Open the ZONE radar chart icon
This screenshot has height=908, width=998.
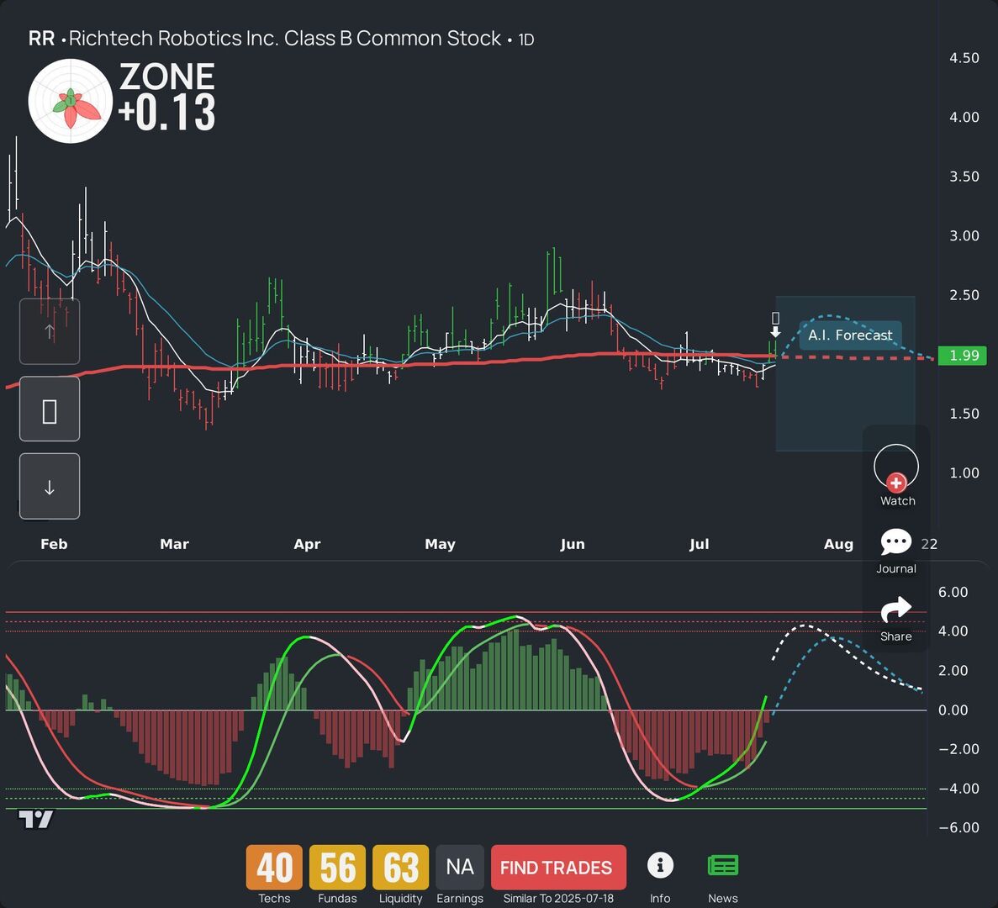(x=71, y=101)
